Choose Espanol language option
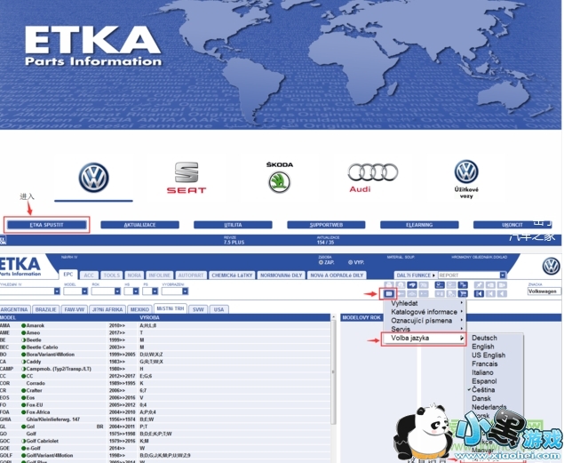The width and height of the screenshot is (564, 463). coord(484,381)
